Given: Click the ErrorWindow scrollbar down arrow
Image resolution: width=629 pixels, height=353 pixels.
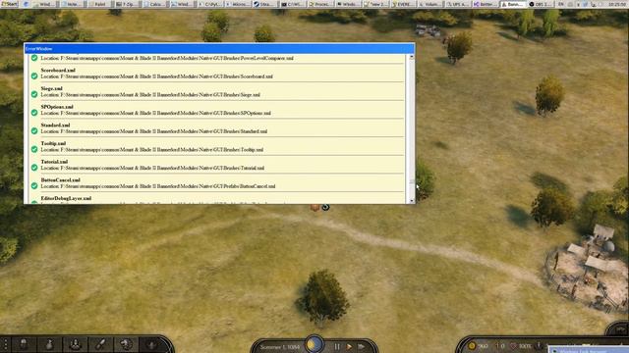Looking at the screenshot, I should [x=411, y=200].
